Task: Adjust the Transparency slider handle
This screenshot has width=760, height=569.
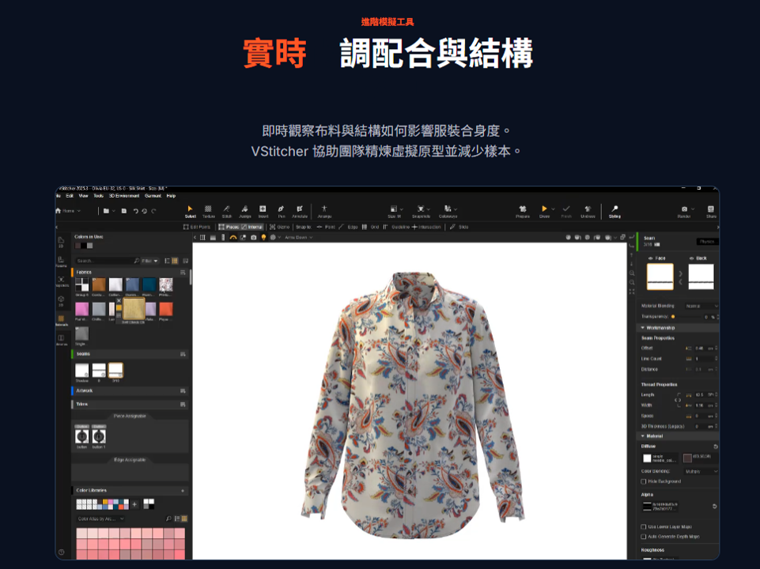Action: point(673,317)
